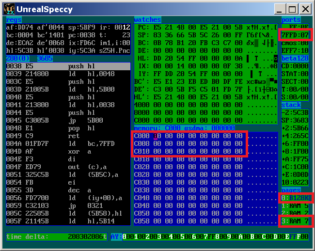The height and width of the screenshot is (251, 315).
Task: Select disassembly line 0055 dec a
Action: (68, 190)
